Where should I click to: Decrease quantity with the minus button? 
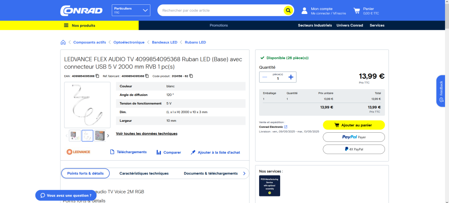264,77
